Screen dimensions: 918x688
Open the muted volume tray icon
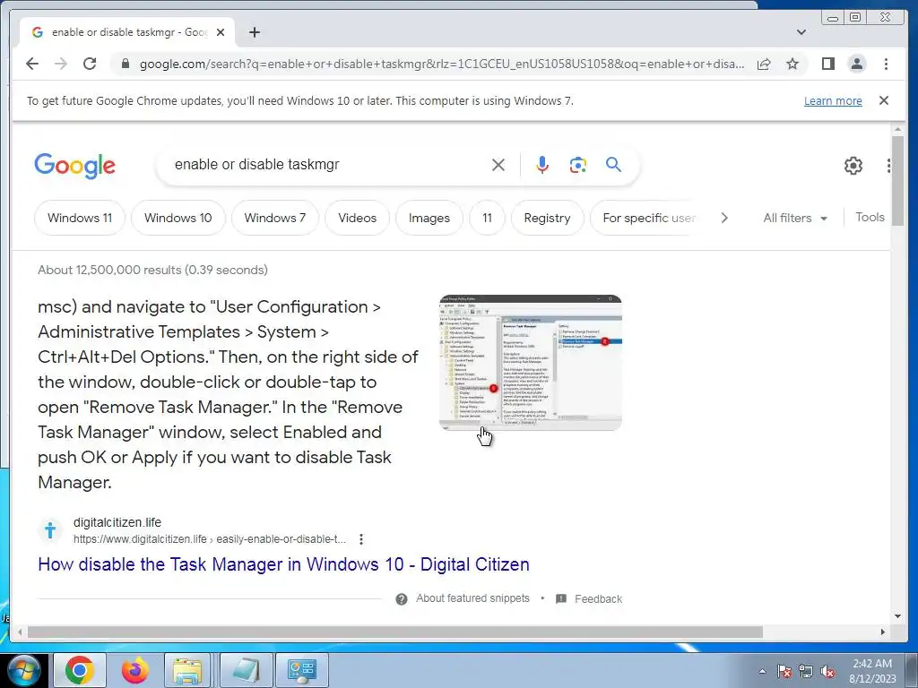click(x=827, y=671)
